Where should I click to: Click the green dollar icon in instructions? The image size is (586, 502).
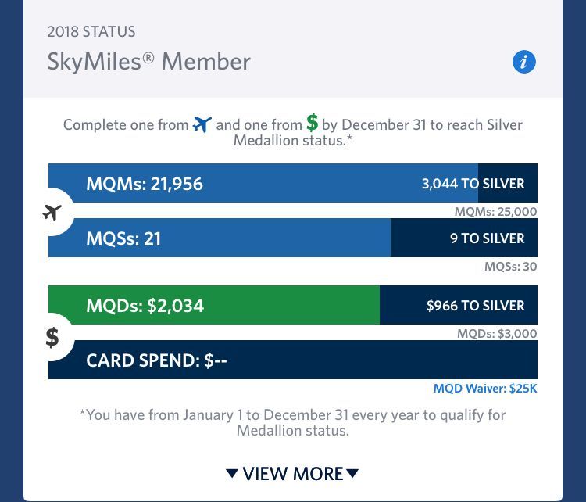[x=313, y=123]
